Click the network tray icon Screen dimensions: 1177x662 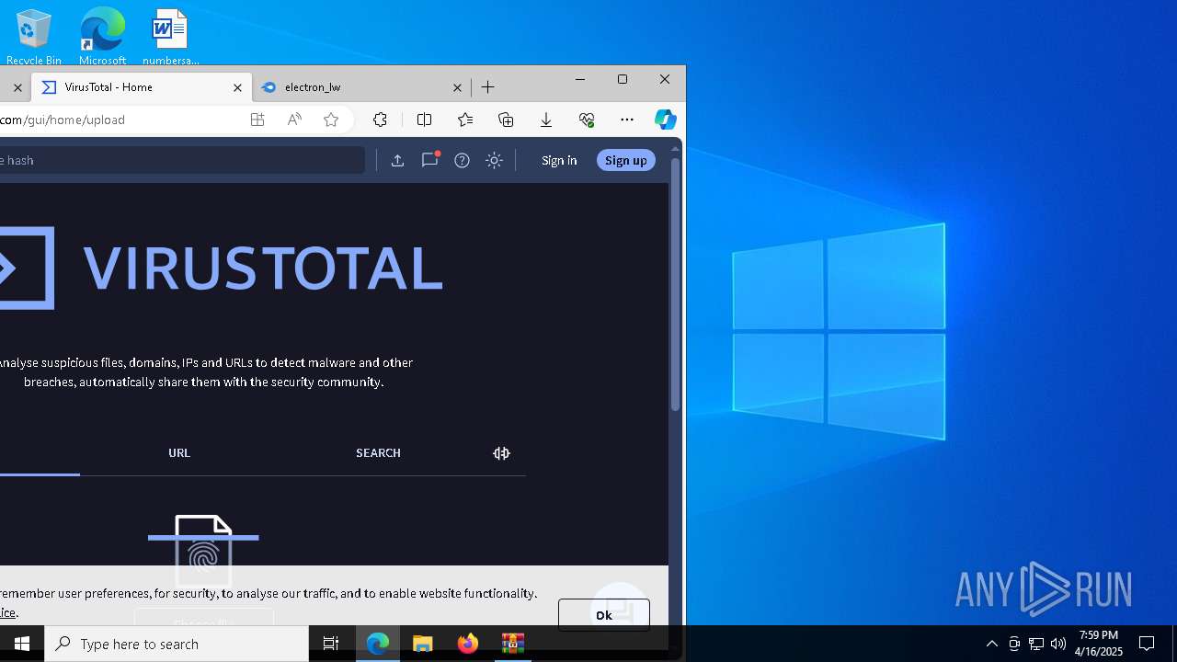(x=1036, y=644)
